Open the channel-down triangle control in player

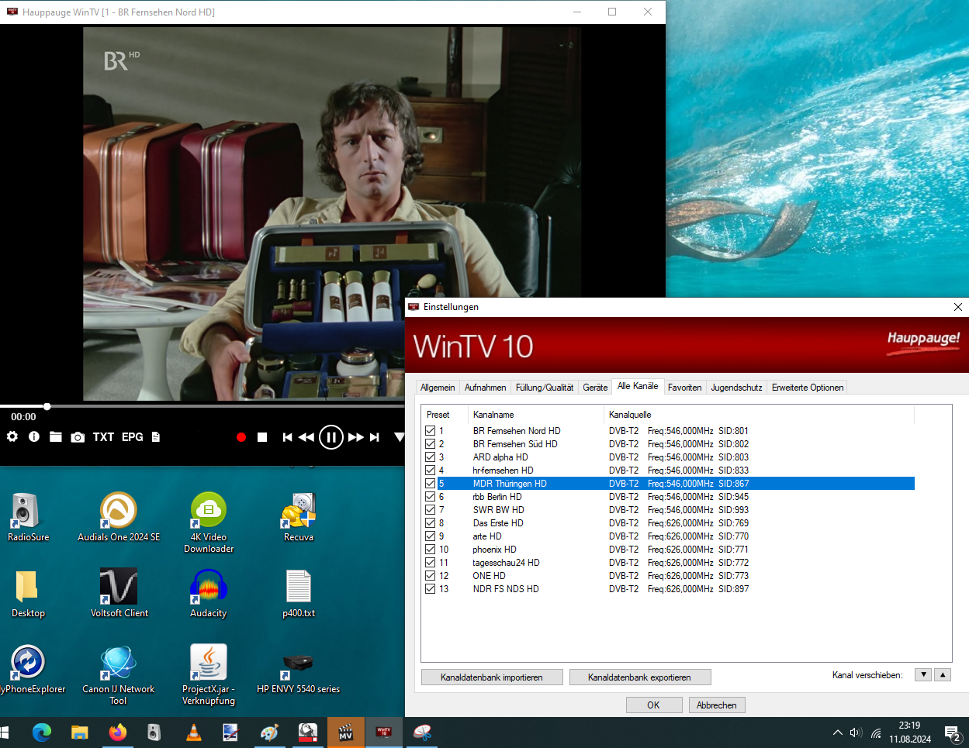(399, 437)
